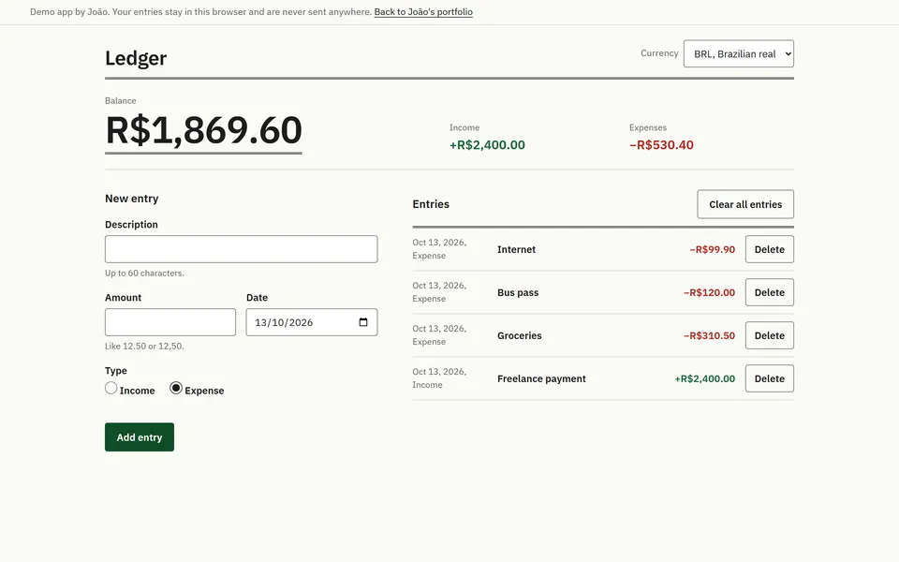Image resolution: width=899 pixels, height=562 pixels.
Task: Click the Internet entry name
Action: 516,249
